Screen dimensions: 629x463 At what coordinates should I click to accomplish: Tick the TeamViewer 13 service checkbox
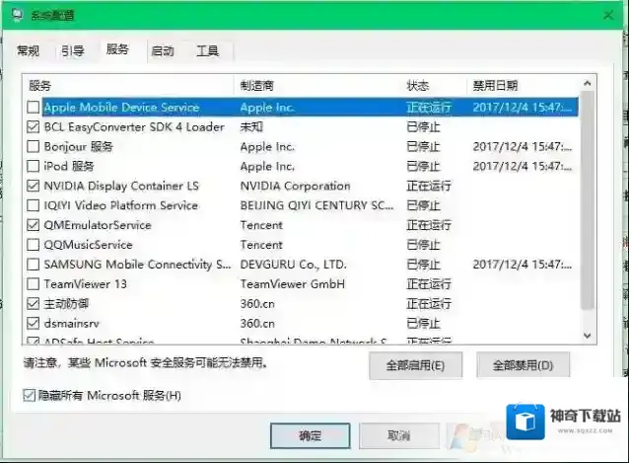(34, 283)
